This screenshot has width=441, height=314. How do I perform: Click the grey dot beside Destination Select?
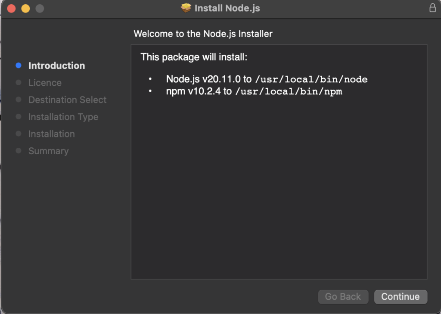(x=18, y=99)
